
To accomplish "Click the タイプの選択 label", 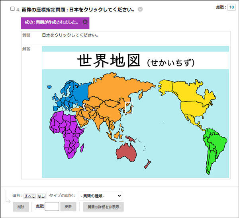I will pos(62,195).
